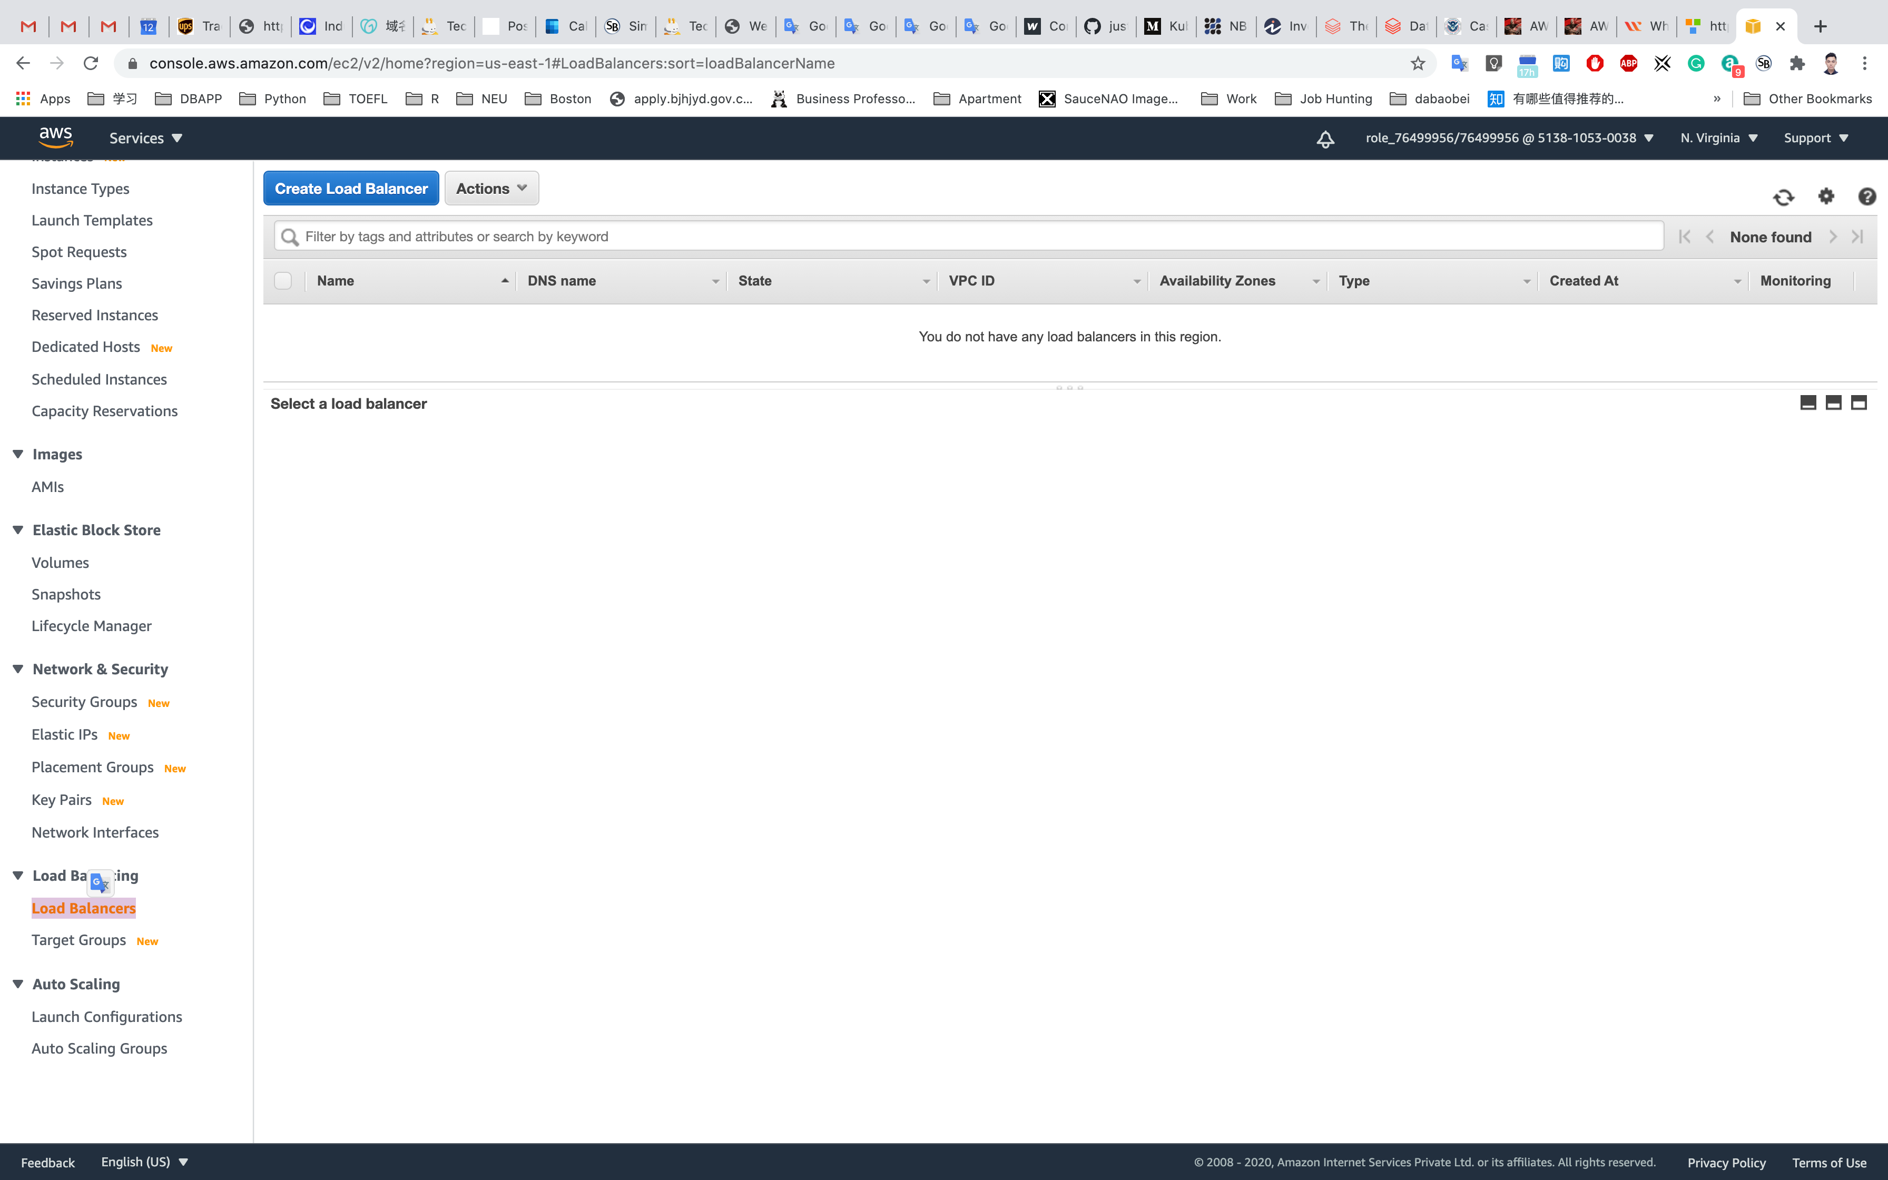
Task: Sort table by Name column header
Action: pyautogui.click(x=336, y=281)
